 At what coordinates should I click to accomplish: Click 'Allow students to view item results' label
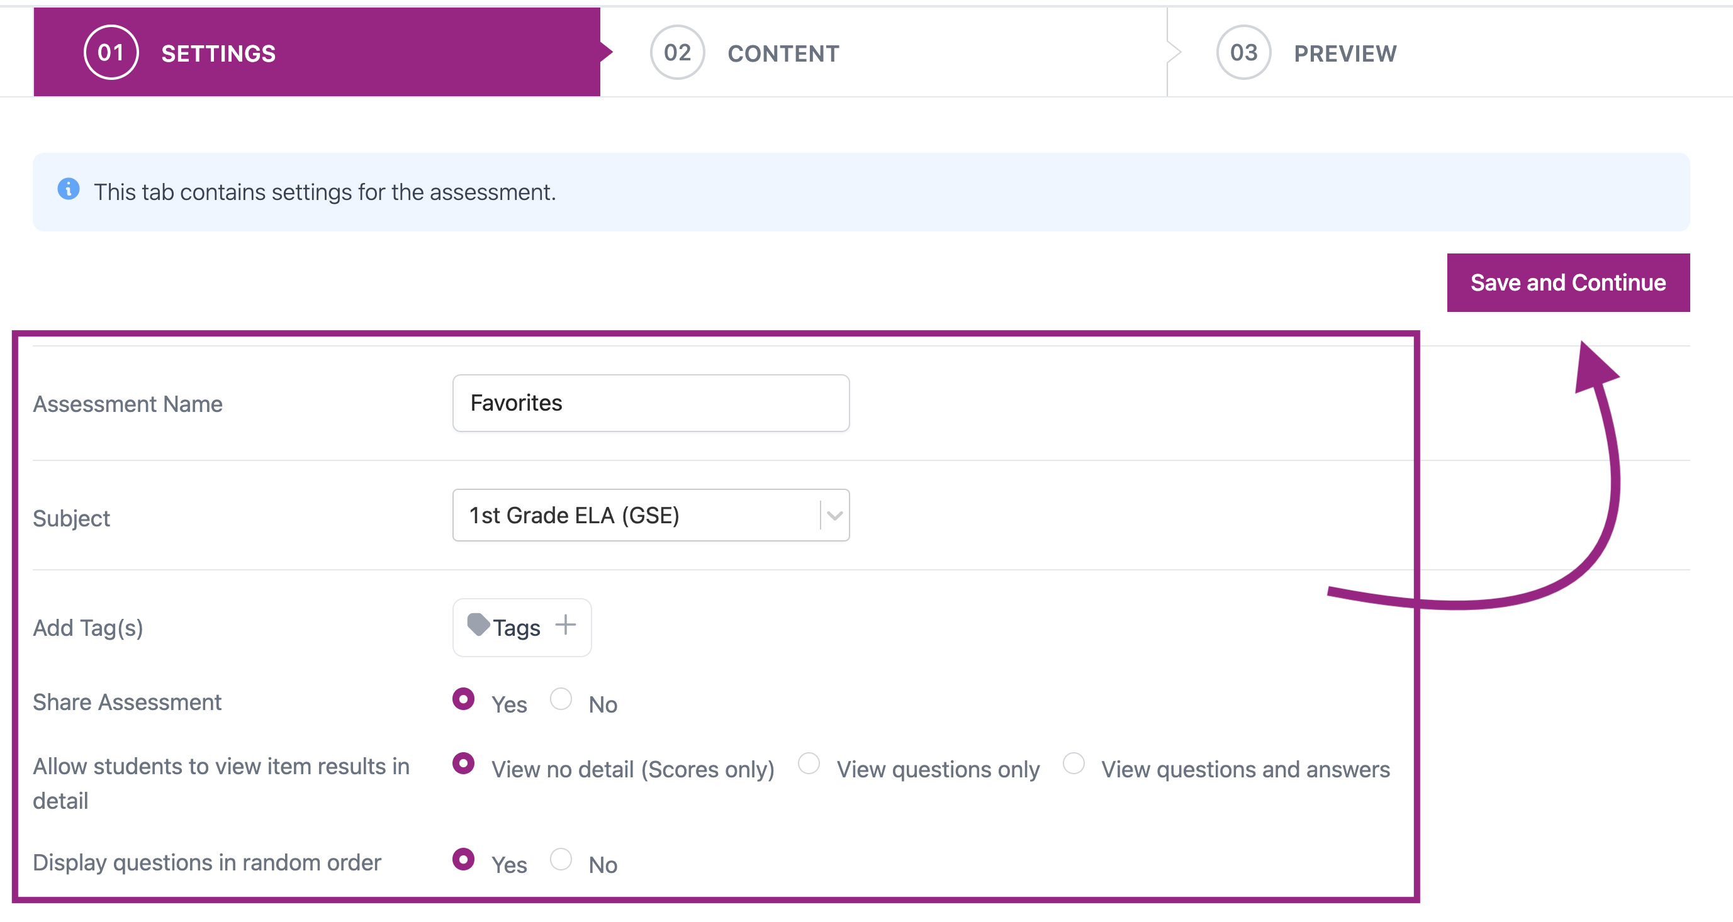pos(222,784)
